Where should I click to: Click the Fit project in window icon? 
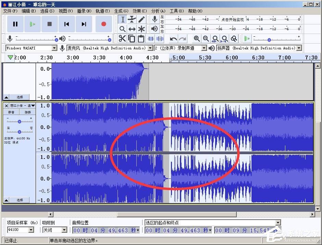tap(224, 38)
